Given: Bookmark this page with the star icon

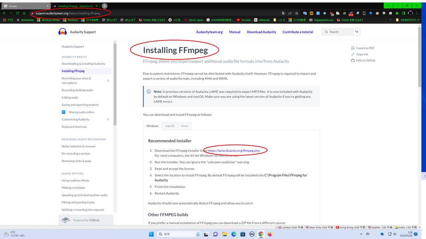Looking at the screenshot, I should 297,13.
